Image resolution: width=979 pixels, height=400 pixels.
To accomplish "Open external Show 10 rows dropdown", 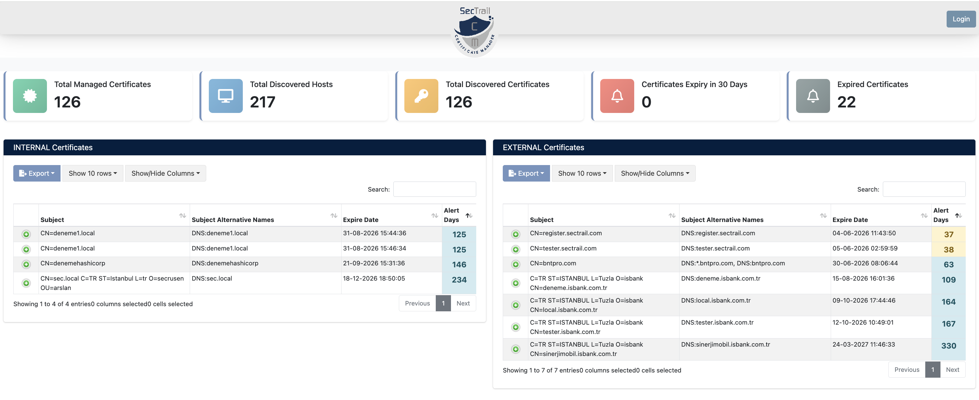I will [x=582, y=173].
